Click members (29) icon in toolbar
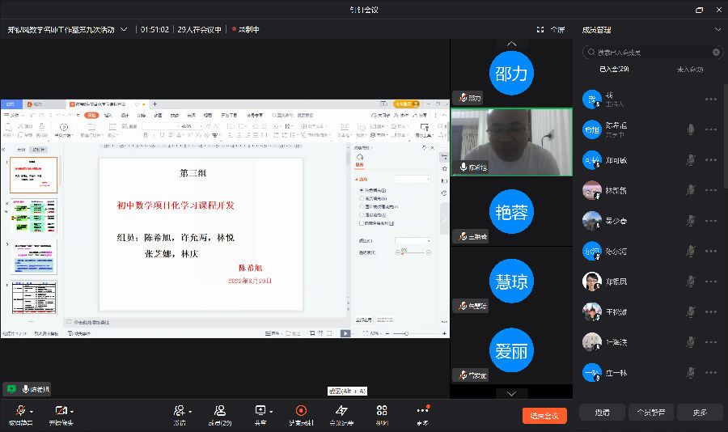This screenshot has width=728, height=432. (220, 412)
